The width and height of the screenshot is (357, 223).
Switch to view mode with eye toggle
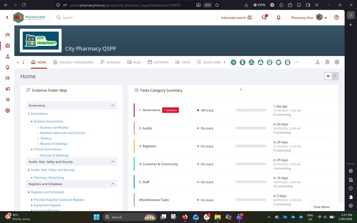point(328,76)
